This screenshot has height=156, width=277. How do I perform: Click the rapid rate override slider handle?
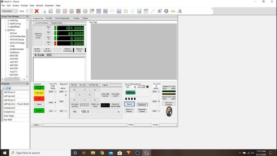[x=66, y=95]
